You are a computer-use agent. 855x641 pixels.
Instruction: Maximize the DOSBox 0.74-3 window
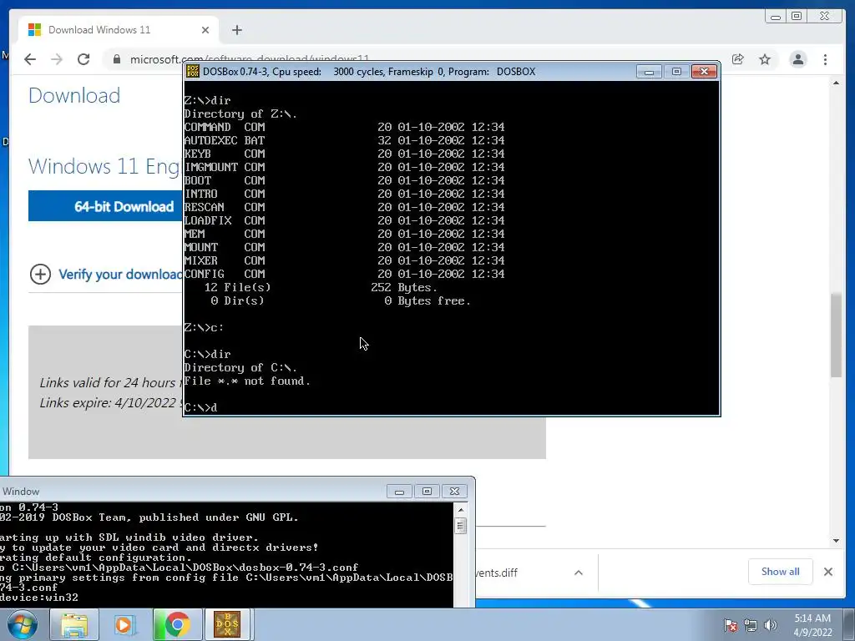click(x=676, y=72)
